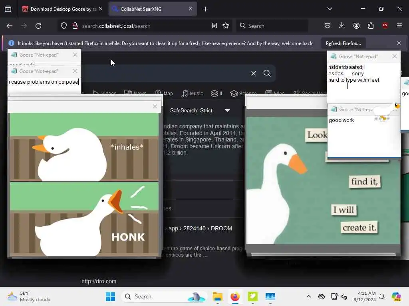Open the Extensions puzzle icon
409x306 pixels.
tap(371, 25)
